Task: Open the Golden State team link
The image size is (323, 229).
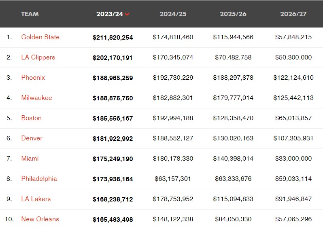Action: 40,37
